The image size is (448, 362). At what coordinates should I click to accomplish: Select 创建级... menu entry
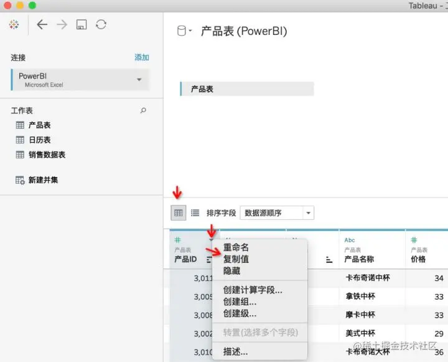[x=240, y=313]
